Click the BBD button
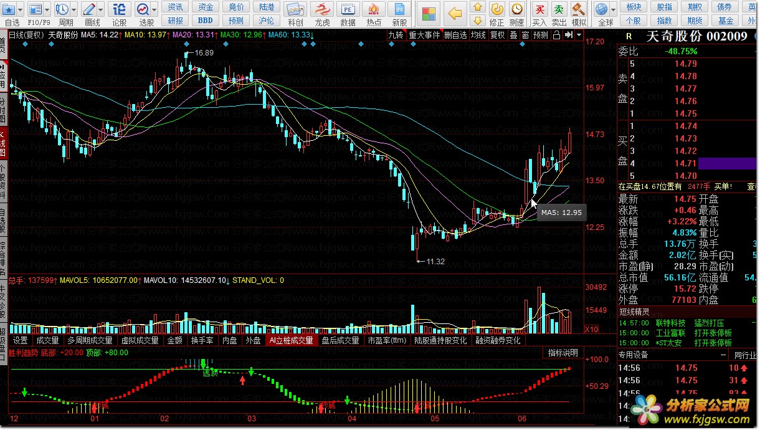This screenshot has height=430, width=760. pyautogui.click(x=206, y=21)
